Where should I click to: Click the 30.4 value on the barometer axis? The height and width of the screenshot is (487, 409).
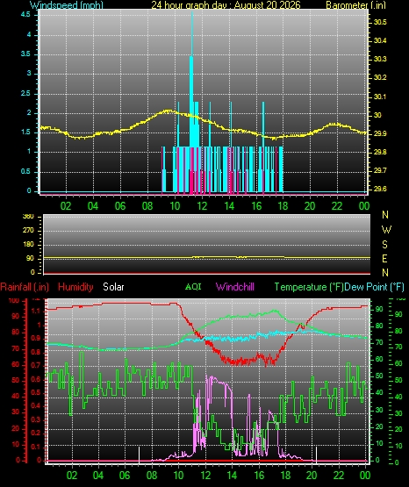[x=380, y=40]
